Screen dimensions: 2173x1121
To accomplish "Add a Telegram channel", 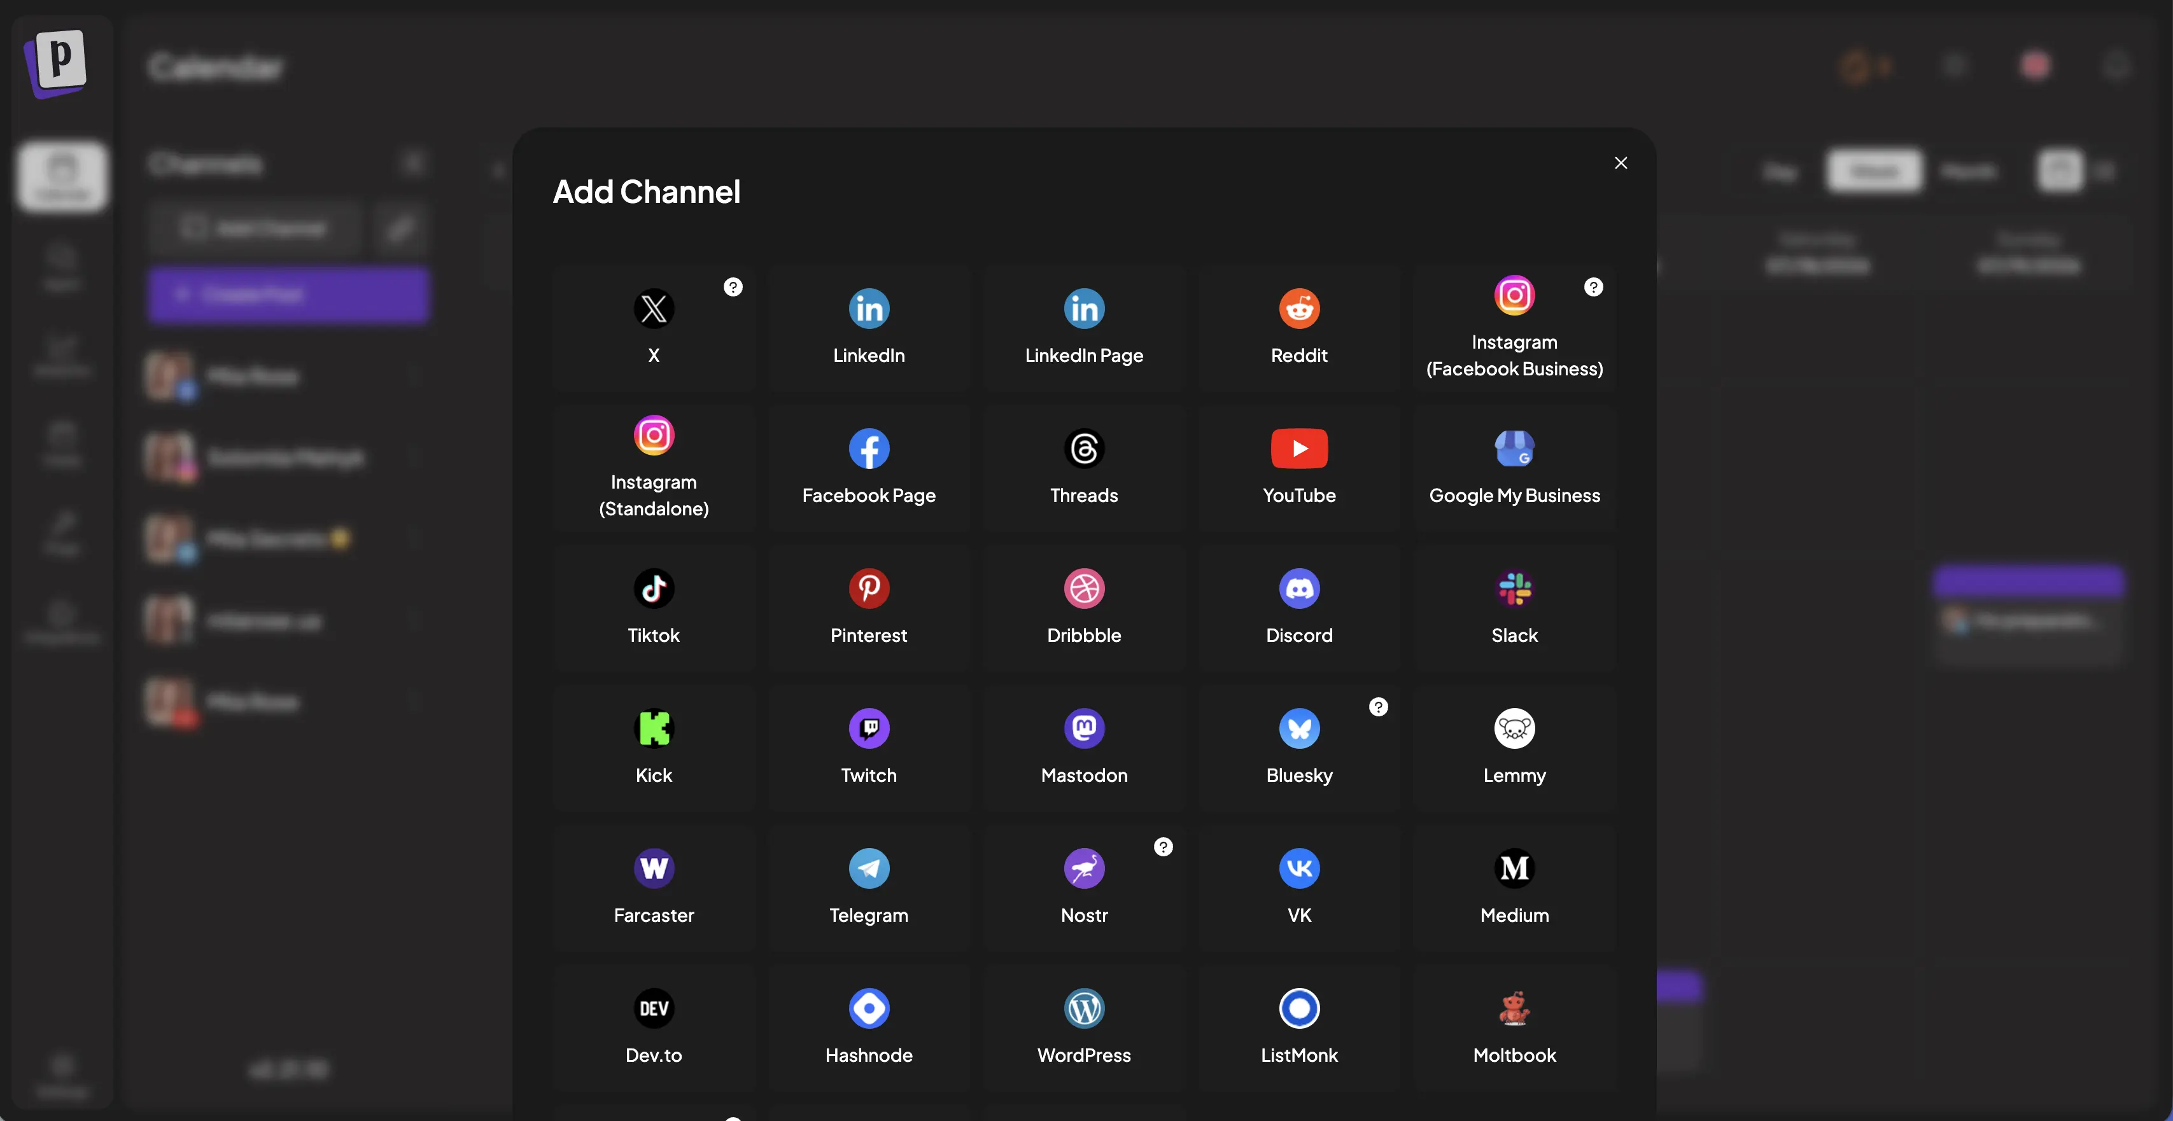I will (869, 888).
